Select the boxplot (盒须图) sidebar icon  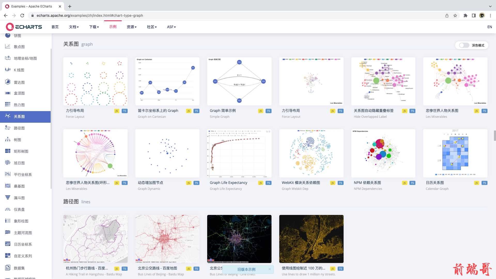8,93
